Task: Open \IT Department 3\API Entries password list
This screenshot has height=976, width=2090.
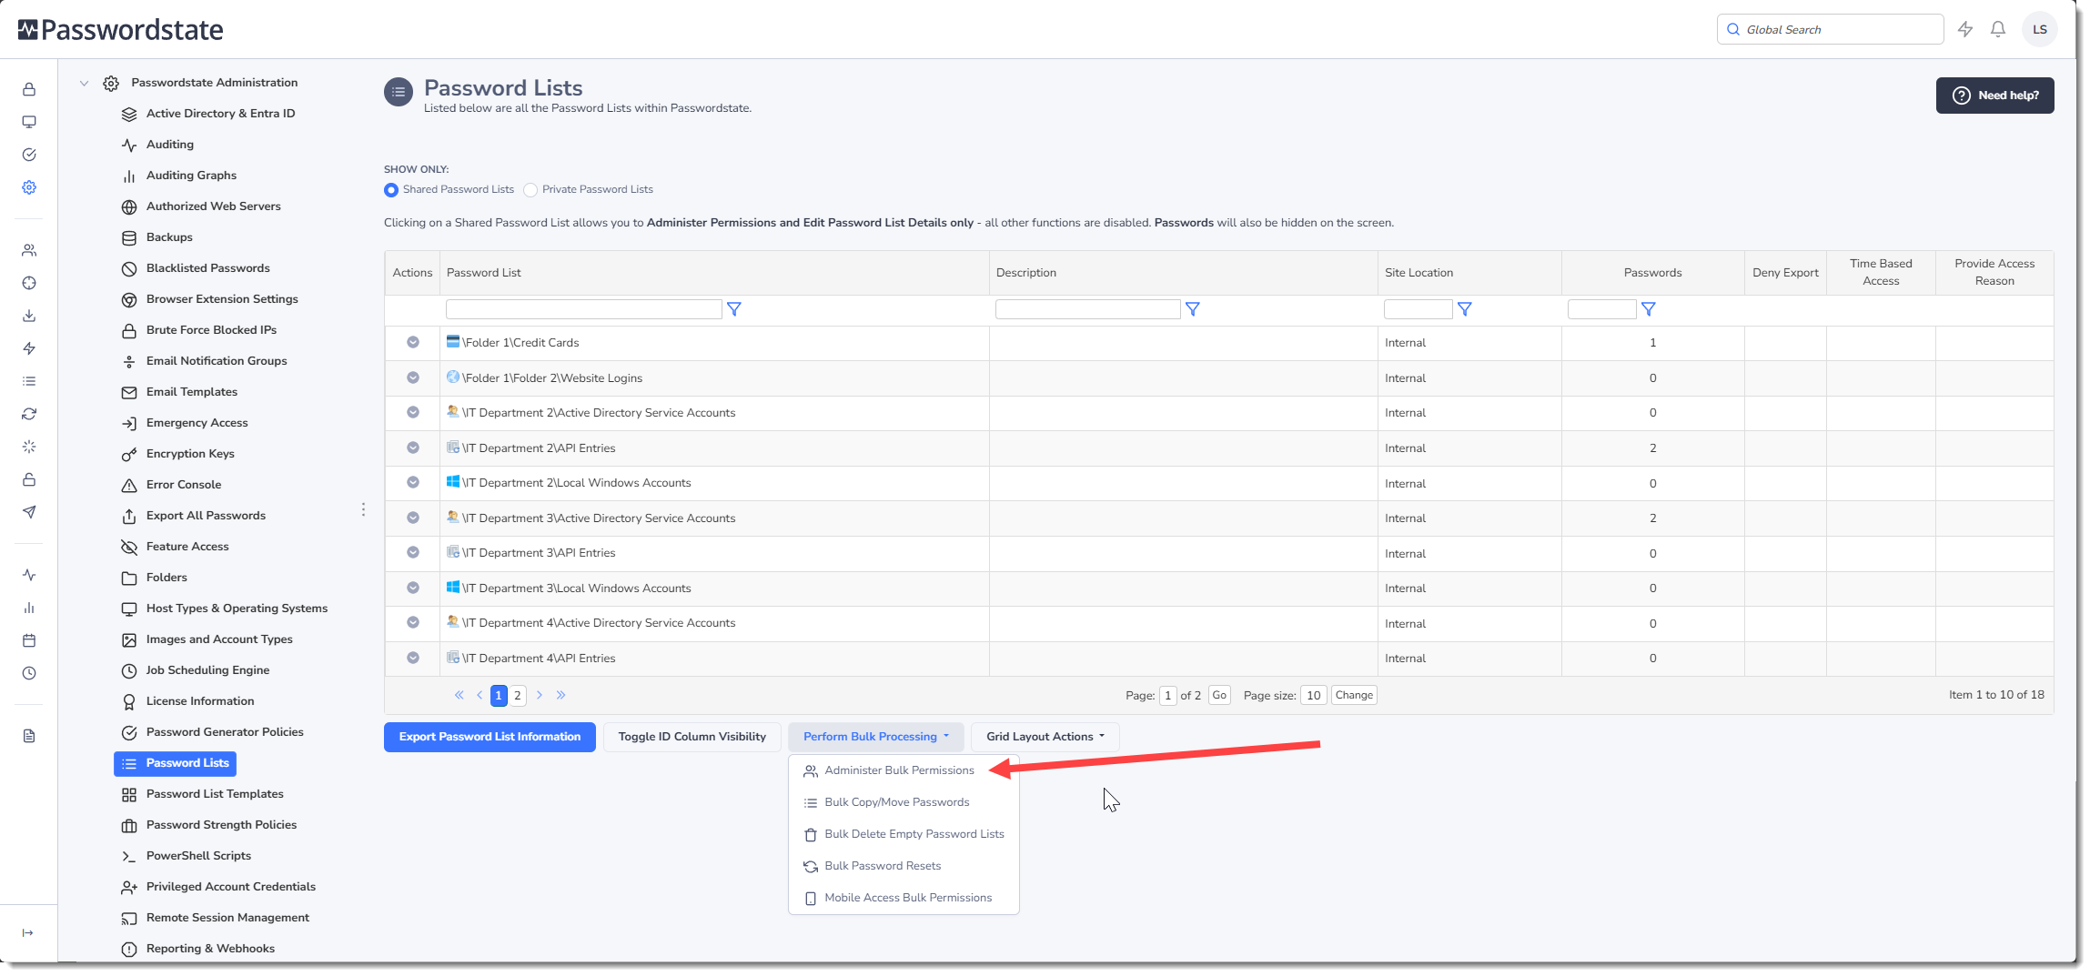Action: pos(539,553)
